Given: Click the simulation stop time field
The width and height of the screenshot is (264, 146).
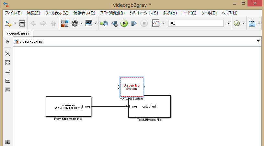Looking at the screenshot, I should [x=196, y=23].
